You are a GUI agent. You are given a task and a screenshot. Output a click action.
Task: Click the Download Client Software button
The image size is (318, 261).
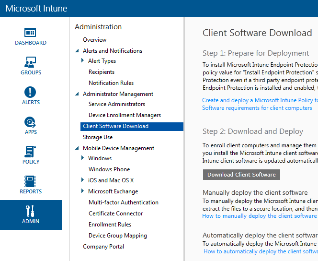[241, 175]
